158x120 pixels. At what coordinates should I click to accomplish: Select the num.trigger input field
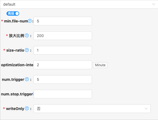tap(63, 79)
